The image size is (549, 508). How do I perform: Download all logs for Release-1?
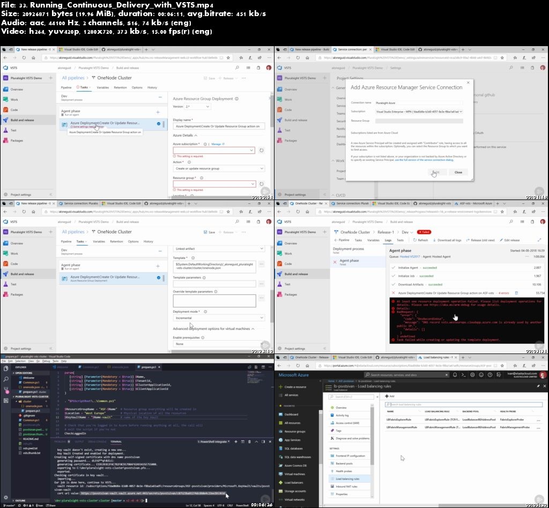(x=447, y=240)
